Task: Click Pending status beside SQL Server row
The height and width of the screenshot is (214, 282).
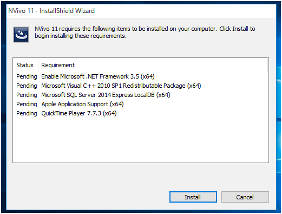Action: point(27,95)
